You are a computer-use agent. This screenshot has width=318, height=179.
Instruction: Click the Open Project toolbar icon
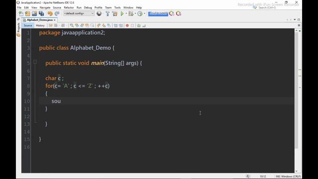[x=34, y=13]
